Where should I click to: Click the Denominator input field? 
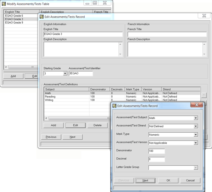coord(156,151)
